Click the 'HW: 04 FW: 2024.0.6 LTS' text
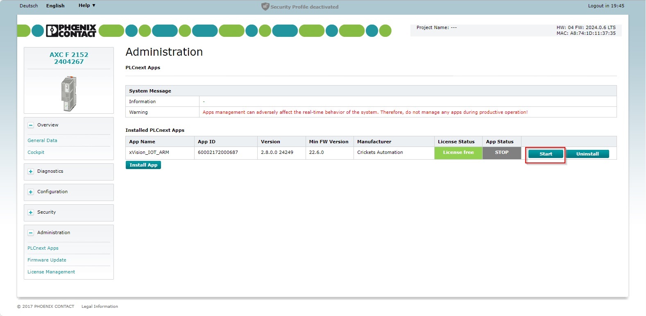 coord(586,27)
